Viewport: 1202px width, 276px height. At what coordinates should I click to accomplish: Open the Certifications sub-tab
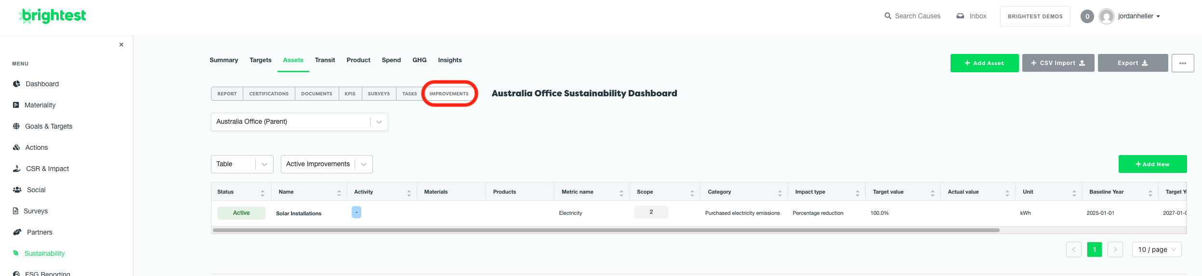(269, 94)
